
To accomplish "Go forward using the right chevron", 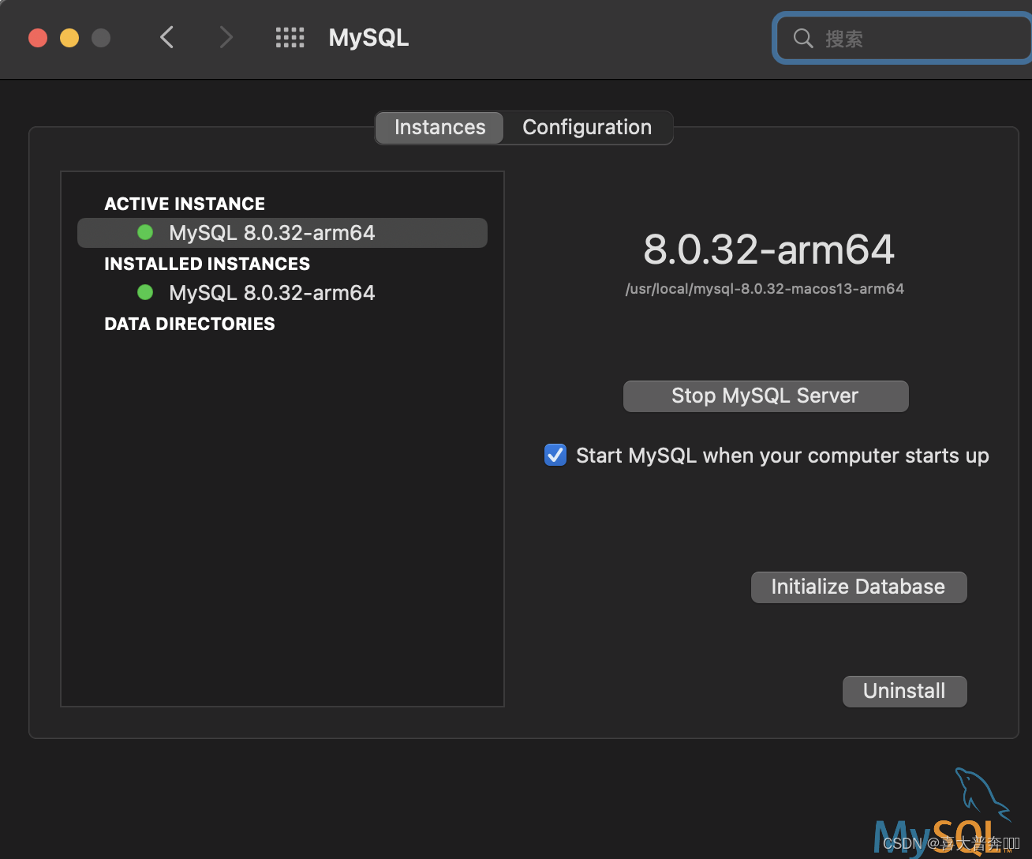I will click(x=226, y=37).
